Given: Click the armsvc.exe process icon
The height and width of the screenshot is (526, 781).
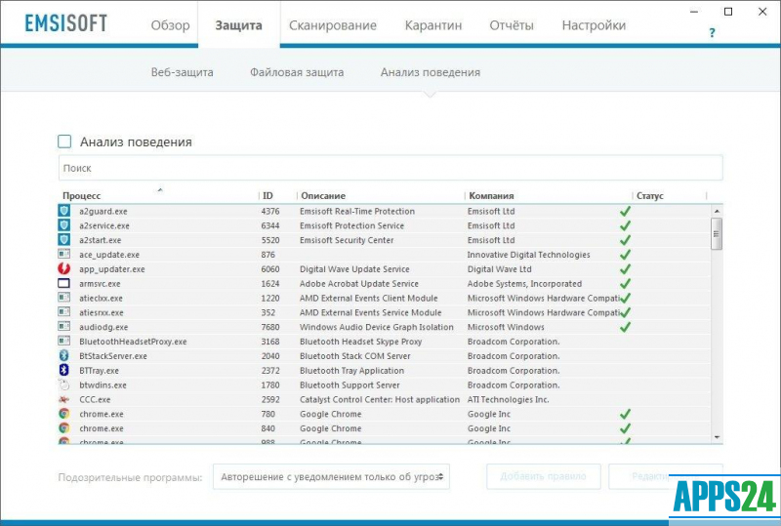Looking at the screenshot, I should coord(64,283).
